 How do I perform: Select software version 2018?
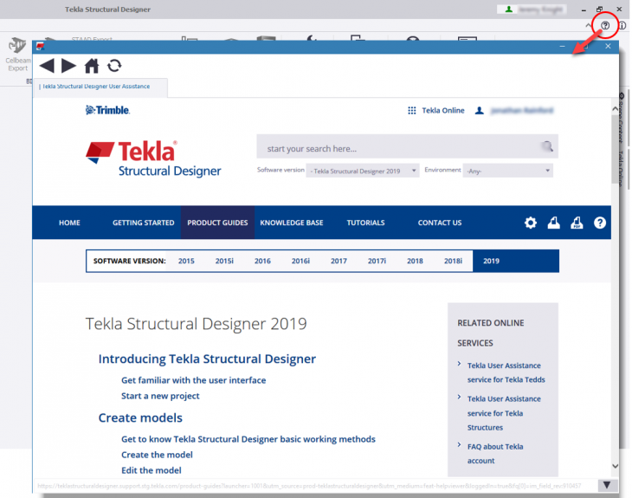coord(415,261)
